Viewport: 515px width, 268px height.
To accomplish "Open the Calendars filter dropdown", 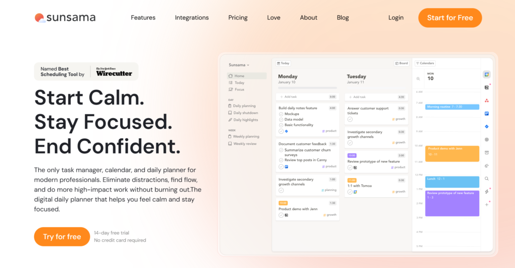I will 425,63.
